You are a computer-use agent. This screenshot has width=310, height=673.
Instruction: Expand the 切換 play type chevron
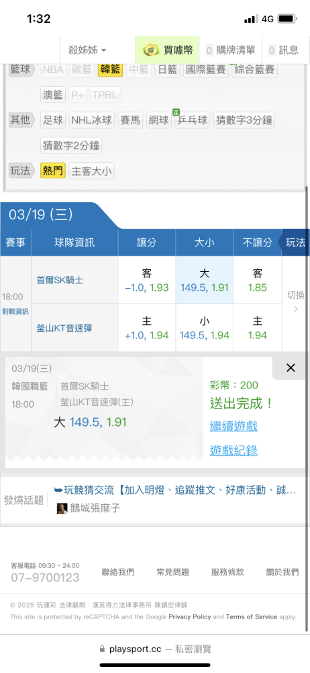coord(295,309)
